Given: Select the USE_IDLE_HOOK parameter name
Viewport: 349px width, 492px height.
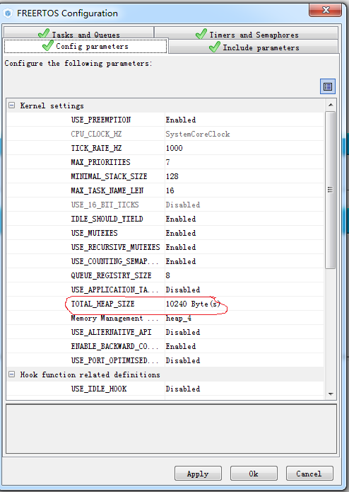Looking at the screenshot, I should (x=99, y=389).
